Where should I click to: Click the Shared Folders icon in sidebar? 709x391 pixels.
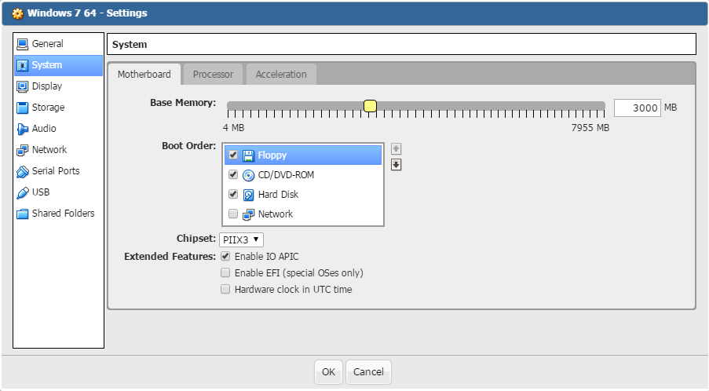click(x=23, y=214)
